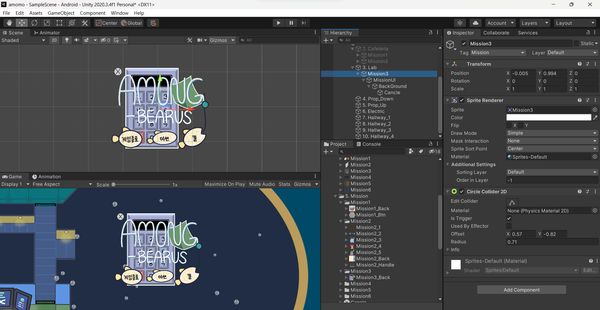600x310 pixels.
Task: Select the Scale tool
Action: coord(47,23)
